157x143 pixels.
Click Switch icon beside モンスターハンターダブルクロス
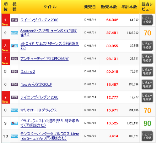point(14,136)
